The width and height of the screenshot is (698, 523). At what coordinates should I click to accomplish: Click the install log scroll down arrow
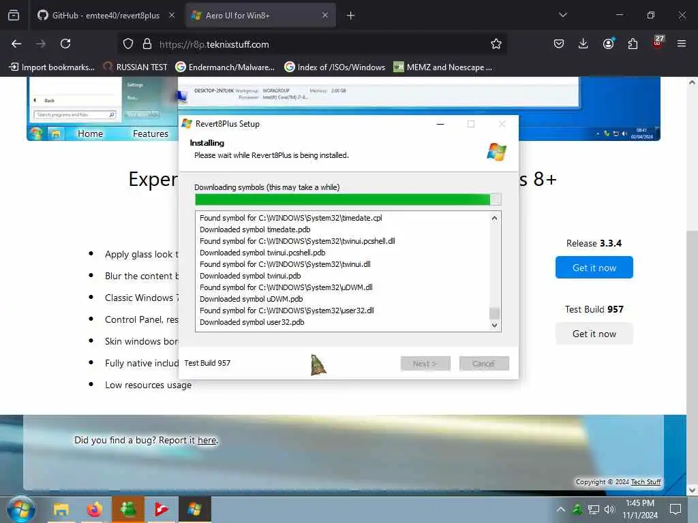[x=494, y=325]
